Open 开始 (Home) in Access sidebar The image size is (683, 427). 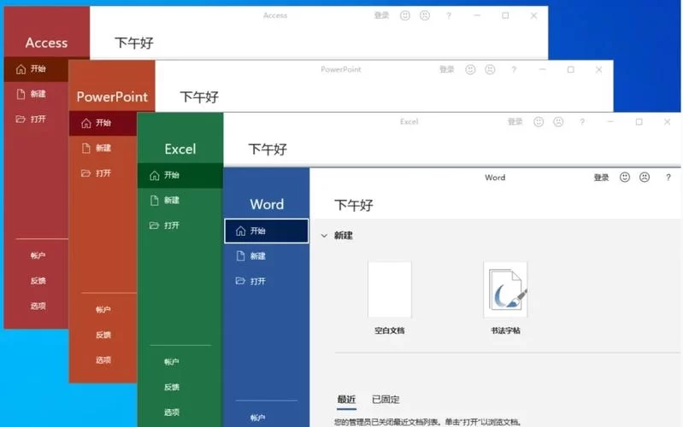coord(36,69)
